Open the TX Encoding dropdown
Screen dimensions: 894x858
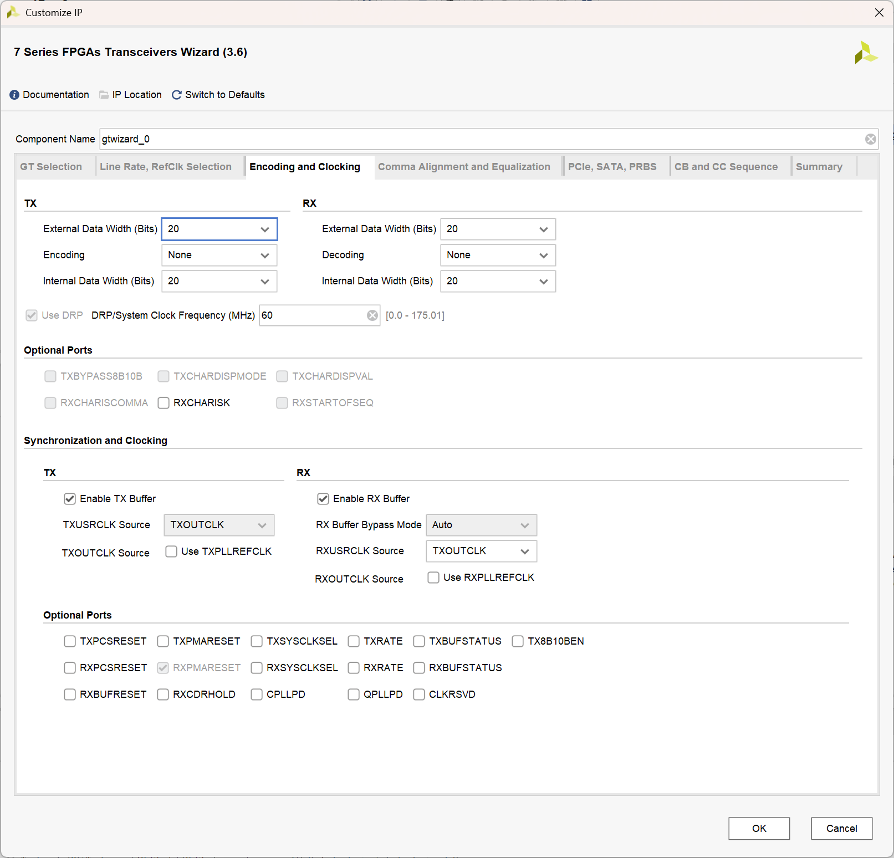219,255
